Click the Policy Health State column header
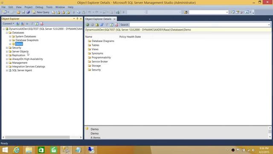 (x=130, y=37)
